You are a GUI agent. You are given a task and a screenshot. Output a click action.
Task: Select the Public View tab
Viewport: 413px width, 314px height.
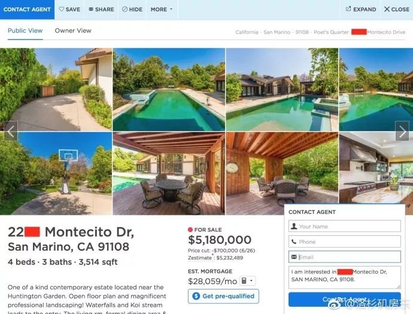click(25, 31)
